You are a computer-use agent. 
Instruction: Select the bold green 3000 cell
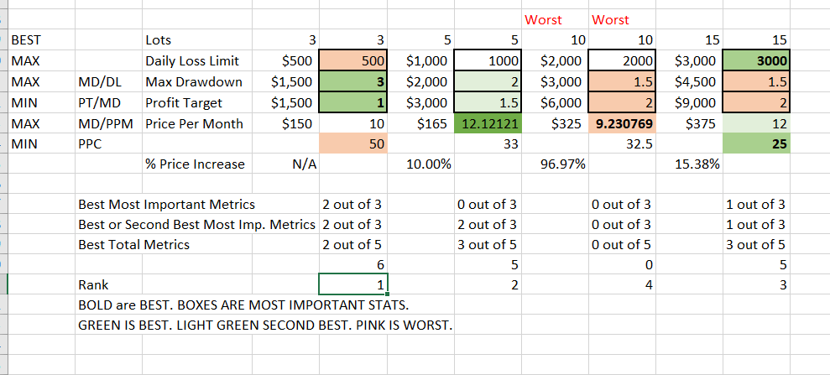(x=756, y=61)
